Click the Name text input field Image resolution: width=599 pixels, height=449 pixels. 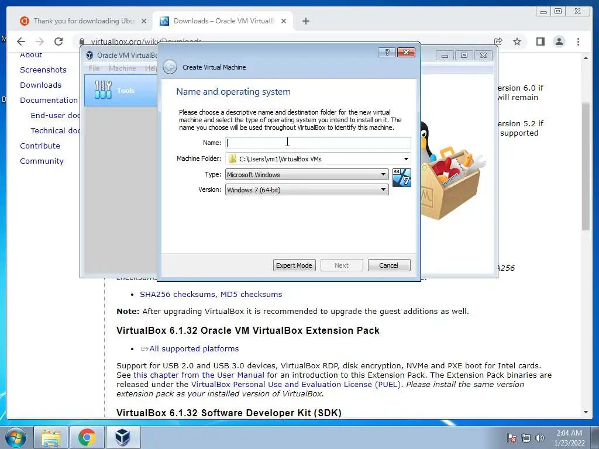(318, 143)
